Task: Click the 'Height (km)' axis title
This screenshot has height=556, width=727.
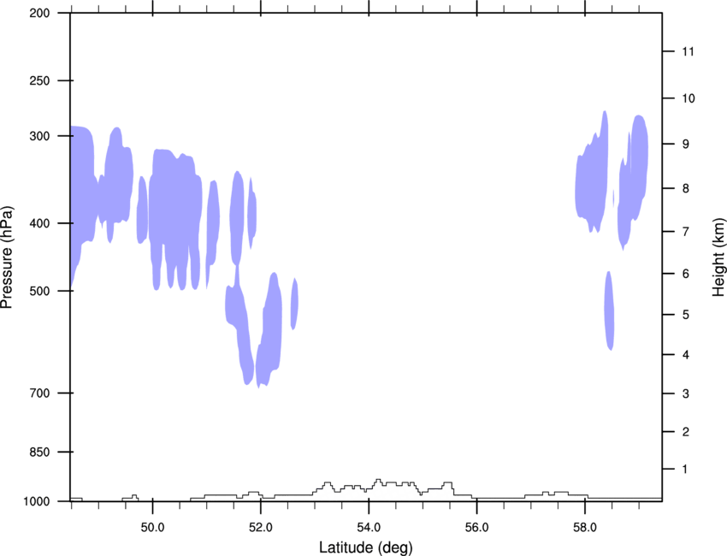Action: [718, 257]
